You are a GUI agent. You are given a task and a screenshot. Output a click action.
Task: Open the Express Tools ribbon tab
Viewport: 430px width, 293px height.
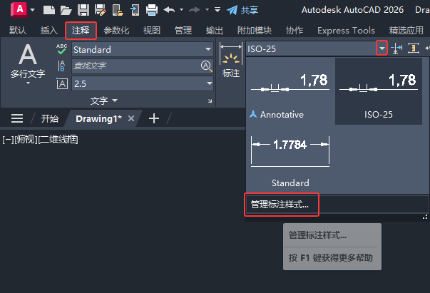(346, 31)
